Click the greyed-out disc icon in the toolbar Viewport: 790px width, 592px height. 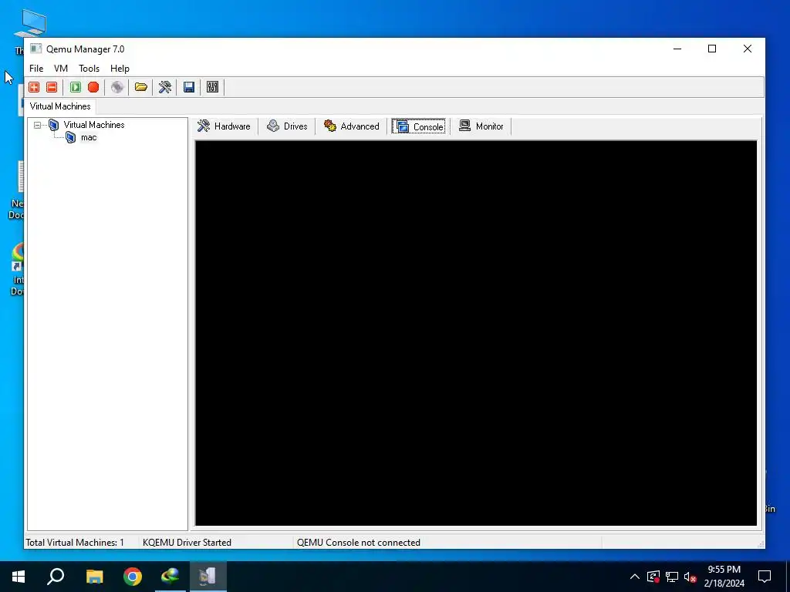(117, 87)
